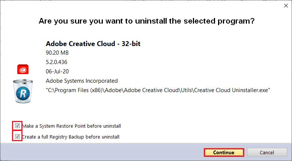Click the 'Adobe Creative Cloud' program name
292x161 pixels.
pos(80,44)
